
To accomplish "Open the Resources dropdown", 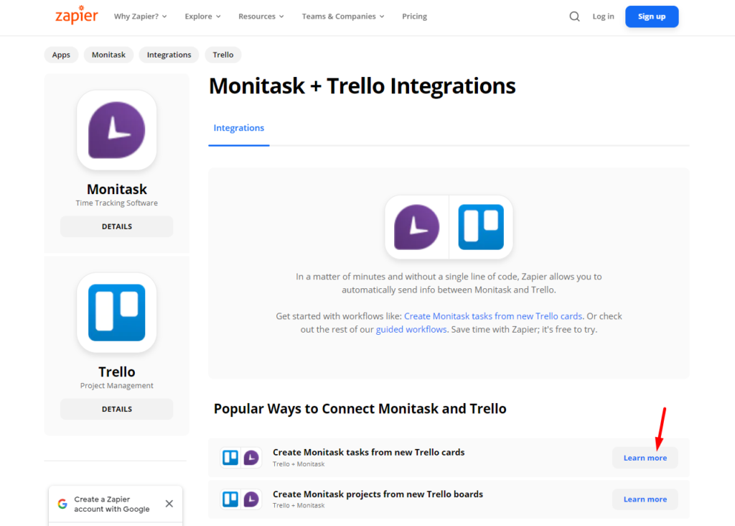I will coord(261,17).
